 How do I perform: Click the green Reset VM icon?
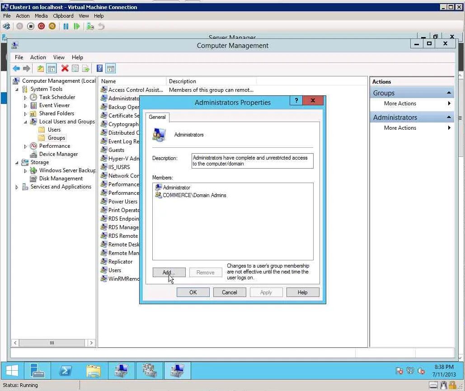pos(76,26)
